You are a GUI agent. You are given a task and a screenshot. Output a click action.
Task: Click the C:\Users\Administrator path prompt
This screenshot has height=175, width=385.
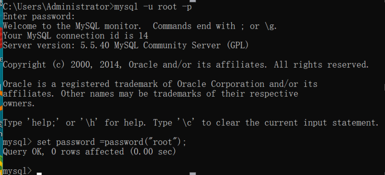pyautogui.click(x=58, y=7)
